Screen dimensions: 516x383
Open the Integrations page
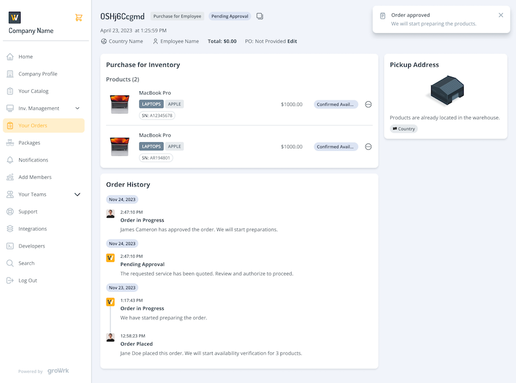32,229
